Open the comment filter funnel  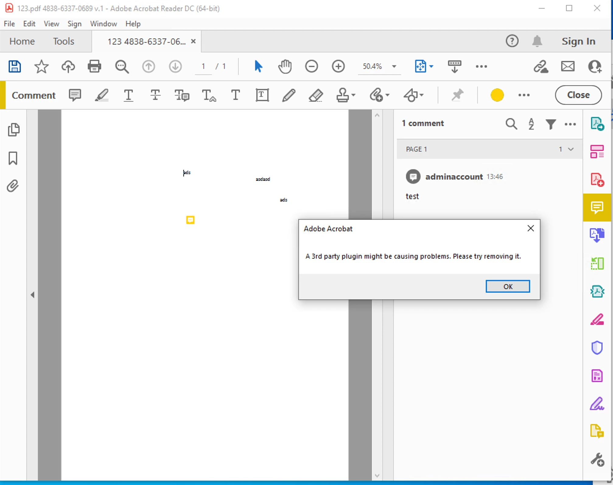coord(551,124)
